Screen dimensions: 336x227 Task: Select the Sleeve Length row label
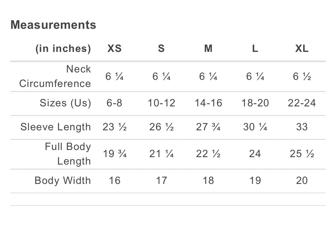pos(56,127)
